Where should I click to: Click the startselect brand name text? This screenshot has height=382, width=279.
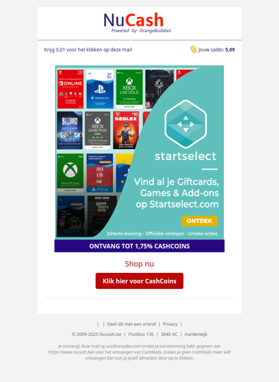186,156
